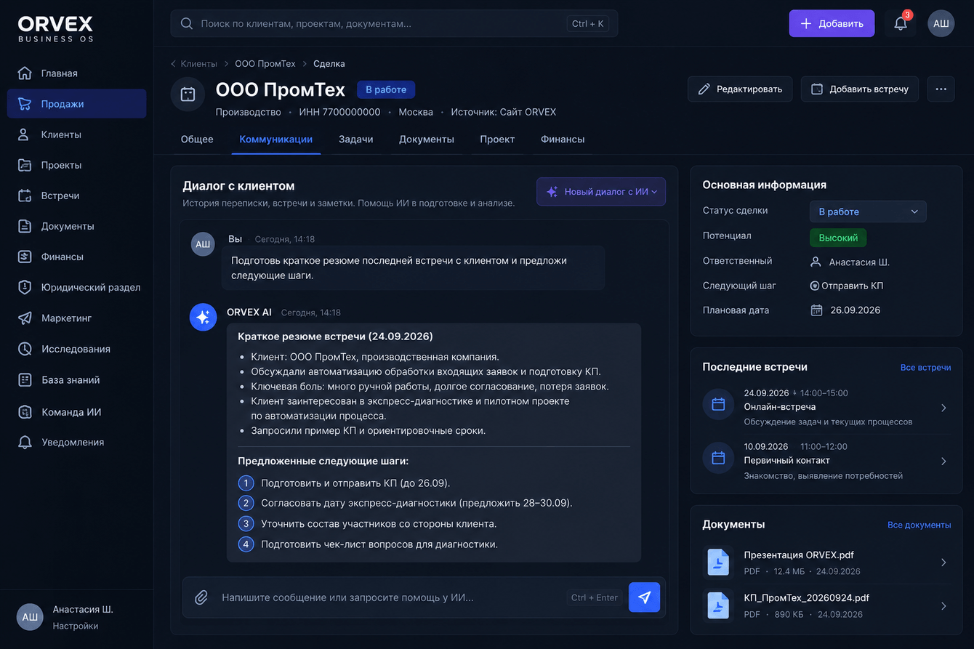Switch to the Документы tab

click(x=427, y=139)
